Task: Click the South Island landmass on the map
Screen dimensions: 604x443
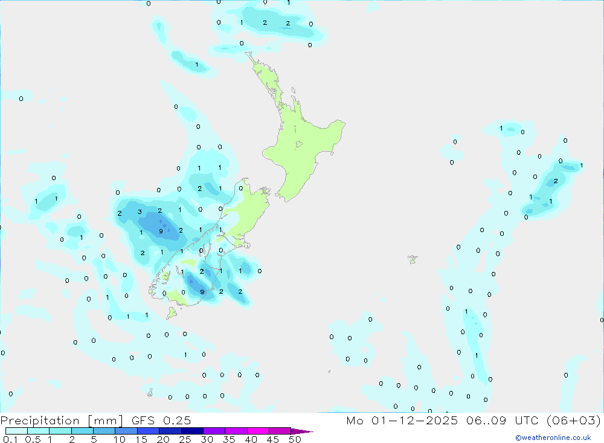Action: (x=246, y=212)
